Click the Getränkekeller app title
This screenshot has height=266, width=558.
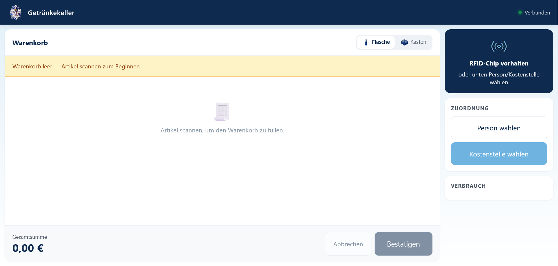point(51,13)
